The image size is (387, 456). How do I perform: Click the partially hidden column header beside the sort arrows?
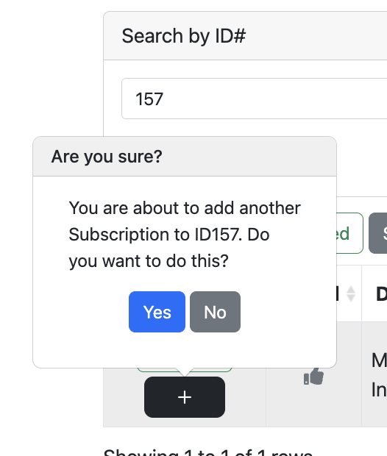pyautogui.click(x=338, y=293)
